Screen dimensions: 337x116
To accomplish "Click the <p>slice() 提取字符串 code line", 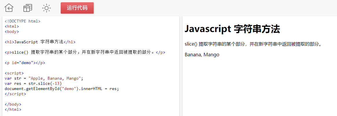I will (x=85, y=52).
